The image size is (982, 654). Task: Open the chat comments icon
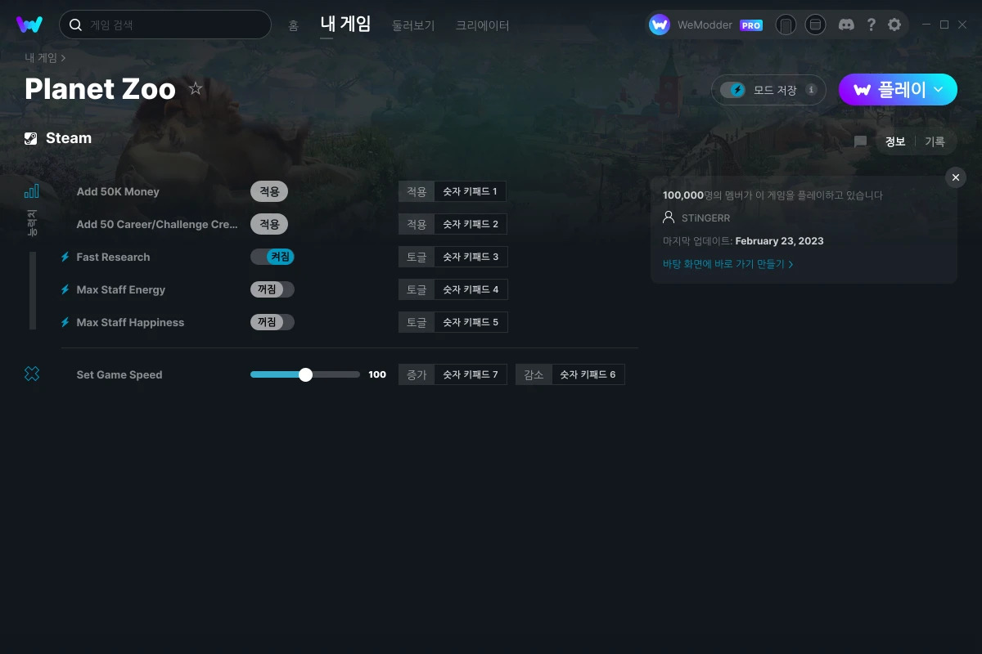pyautogui.click(x=860, y=141)
